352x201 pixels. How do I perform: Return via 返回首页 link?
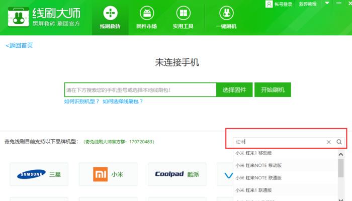coord(19,46)
